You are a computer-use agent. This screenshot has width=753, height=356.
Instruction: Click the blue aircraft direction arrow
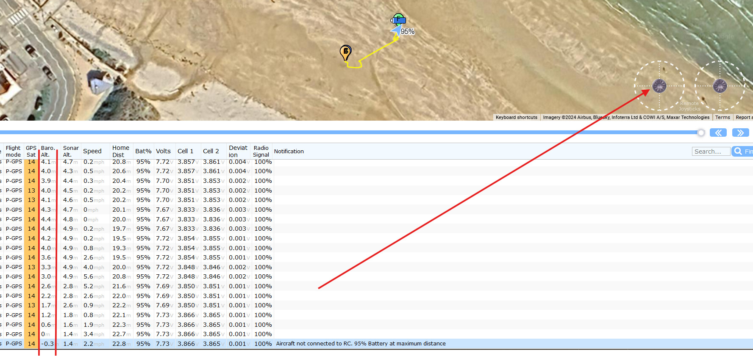tap(396, 31)
